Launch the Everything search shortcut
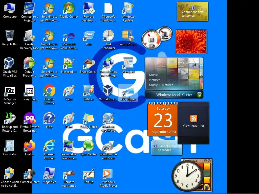 click(29, 93)
